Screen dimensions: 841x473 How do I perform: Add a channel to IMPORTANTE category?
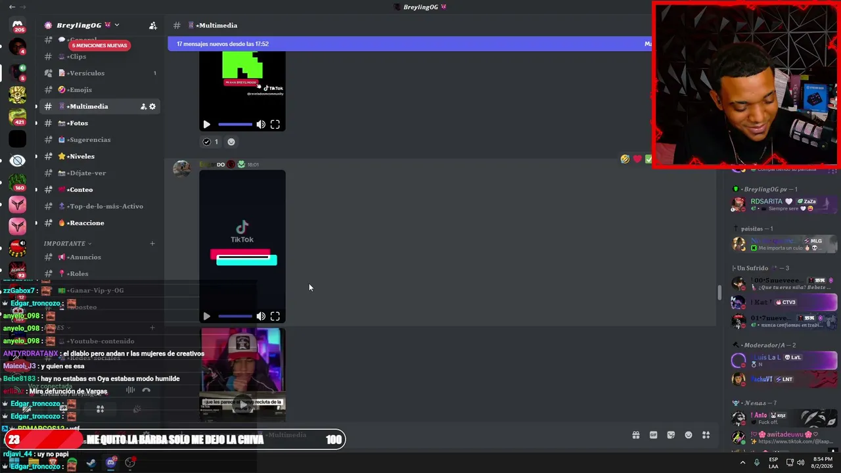[152, 244]
